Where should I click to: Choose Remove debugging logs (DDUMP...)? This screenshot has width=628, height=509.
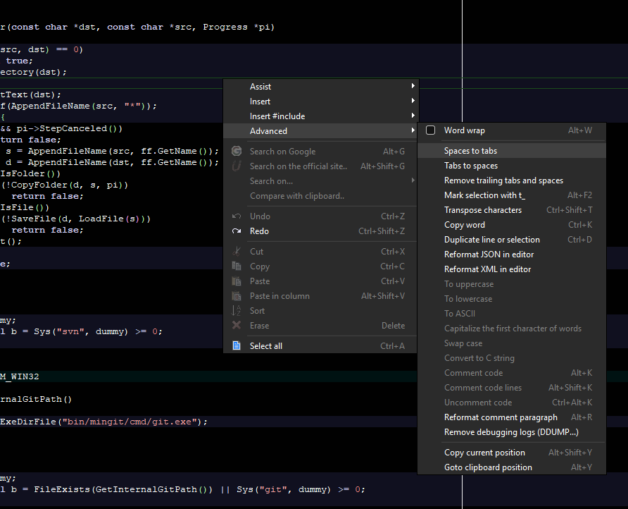tap(511, 432)
